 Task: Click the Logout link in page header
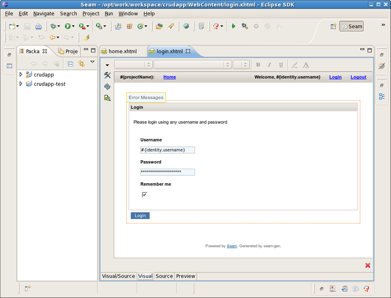[x=358, y=77]
